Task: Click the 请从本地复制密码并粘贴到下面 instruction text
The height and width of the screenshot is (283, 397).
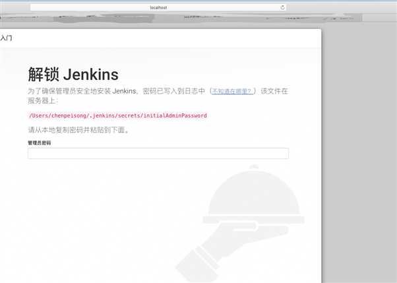Action: (x=78, y=130)
